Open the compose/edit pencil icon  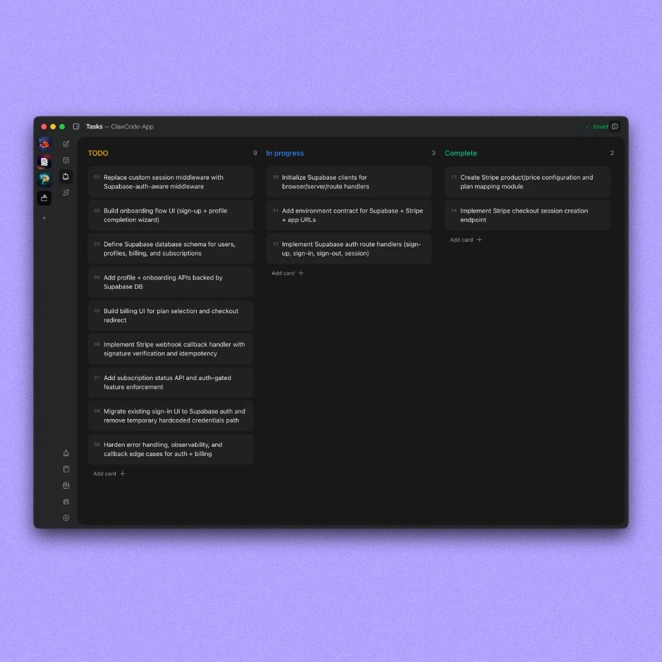point(66,143)
